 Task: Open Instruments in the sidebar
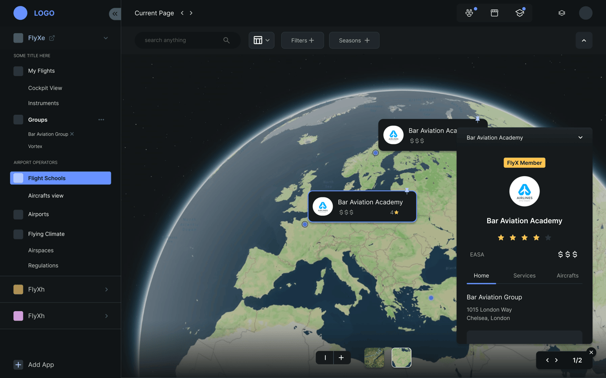(44, 103)
